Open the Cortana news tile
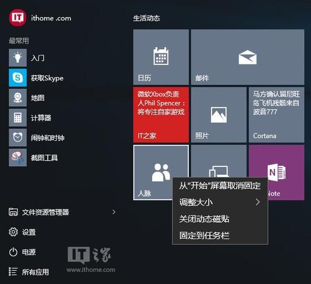The height and width of the screenshot is (284, 311). [277, 115]
